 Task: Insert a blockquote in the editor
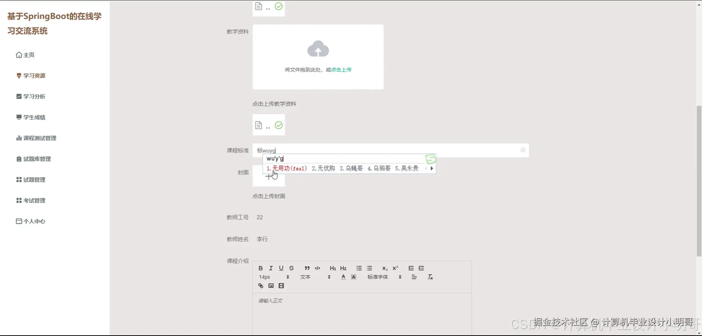tap(307, 268)
